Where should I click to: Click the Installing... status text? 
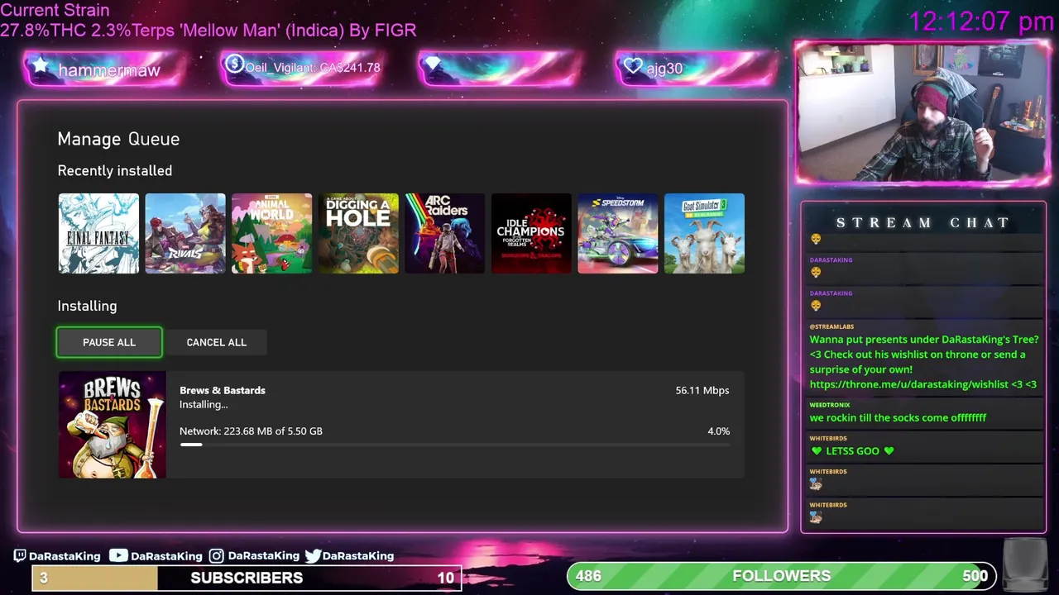tap(204, 404)
